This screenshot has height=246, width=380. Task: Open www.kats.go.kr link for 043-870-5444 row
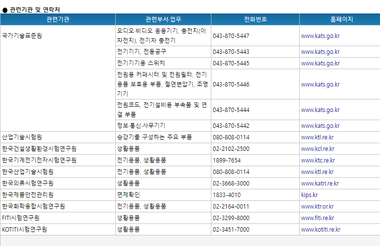point(320,110)
